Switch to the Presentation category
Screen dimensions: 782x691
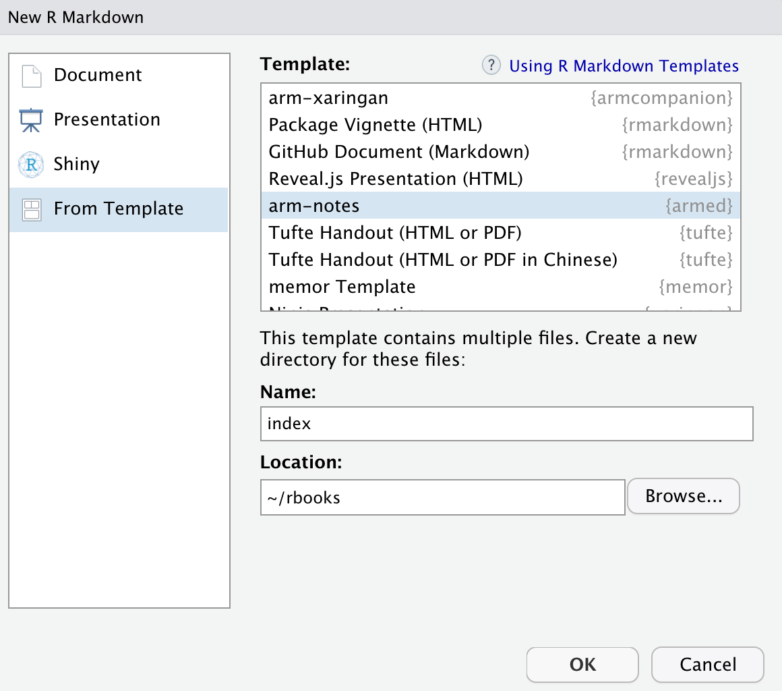pos(107,119)
